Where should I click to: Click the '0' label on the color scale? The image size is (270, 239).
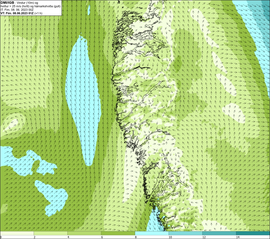(x=1, y=237)
